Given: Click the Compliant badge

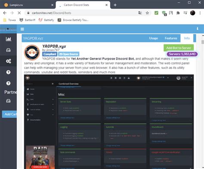Looking at the screenshot, I should click(50, 54).
